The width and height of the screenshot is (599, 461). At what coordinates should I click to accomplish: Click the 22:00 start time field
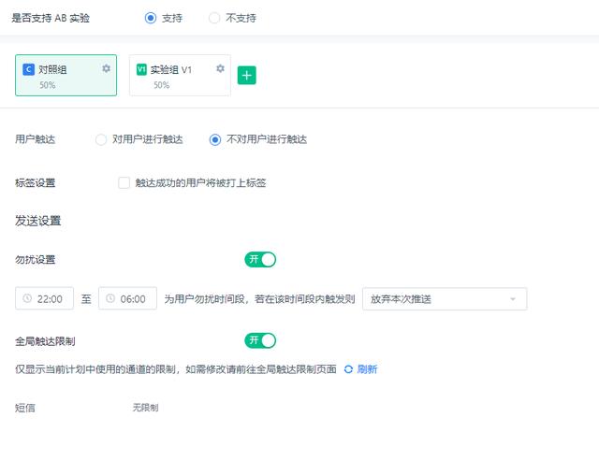pyautogui.click(x=51, y=299)
